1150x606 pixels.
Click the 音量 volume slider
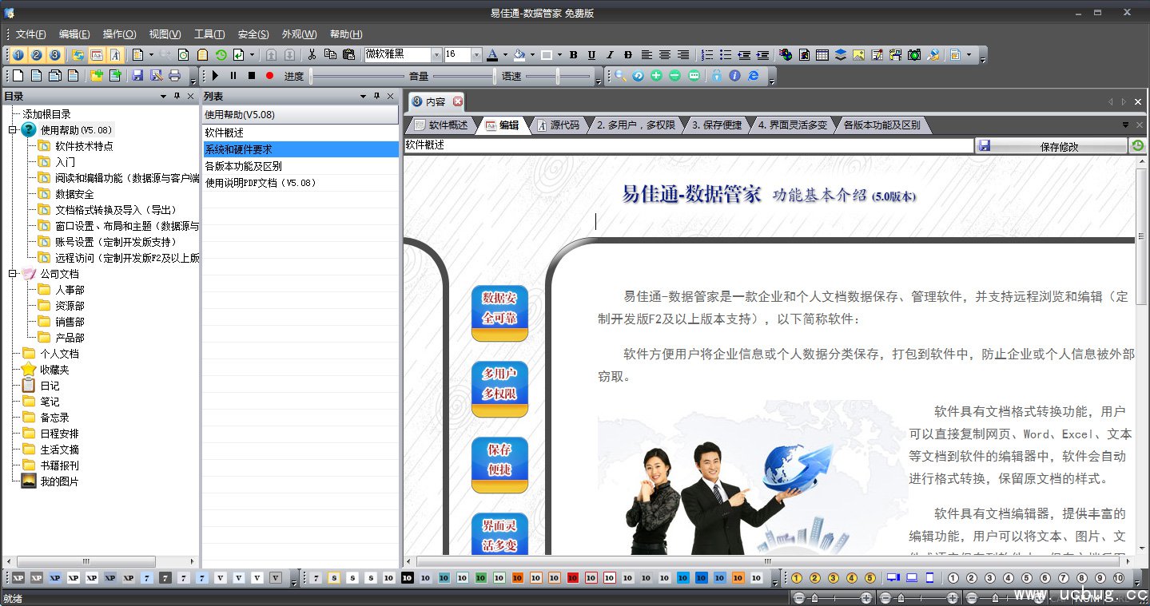[465, 76]
